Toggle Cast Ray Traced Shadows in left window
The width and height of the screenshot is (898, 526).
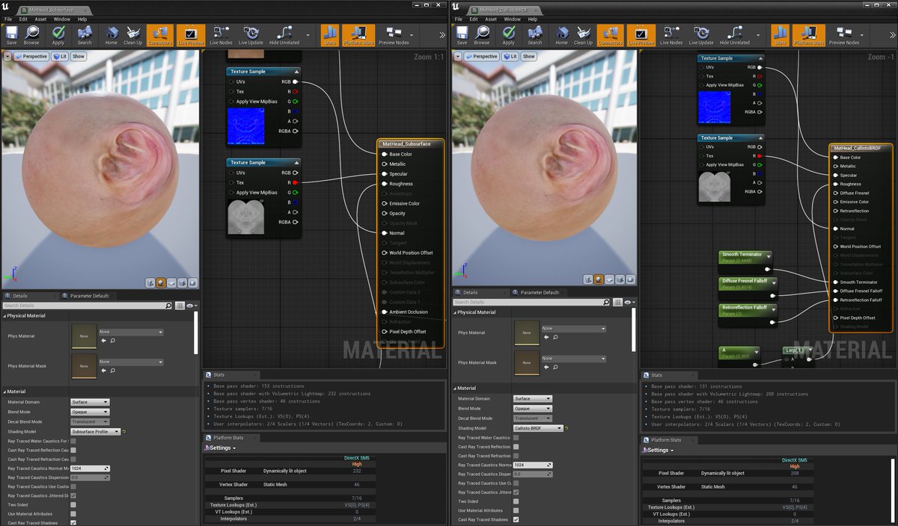click(x=73, y=522)
